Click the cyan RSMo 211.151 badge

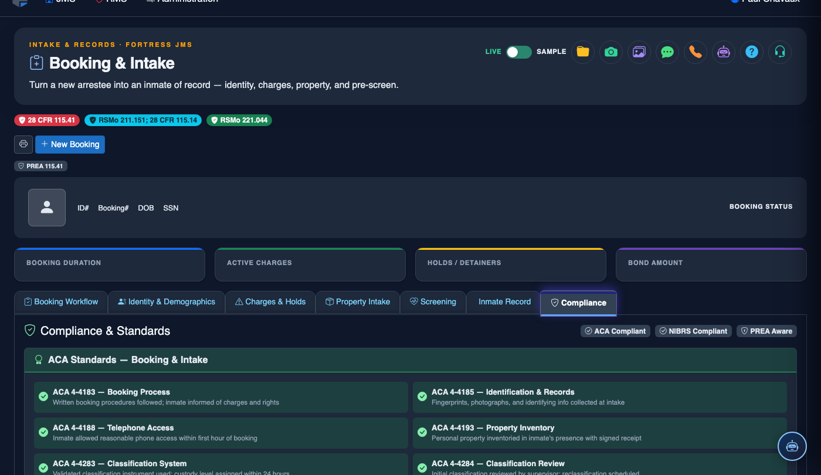pos(143,120)
